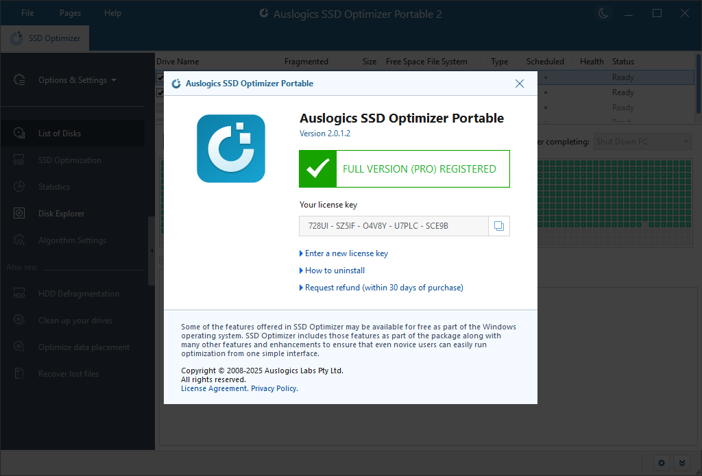Select SSD Optimization in sidebar
Image resolution: width=702 pixels, height=476 pixels.
tap(73, 160)
